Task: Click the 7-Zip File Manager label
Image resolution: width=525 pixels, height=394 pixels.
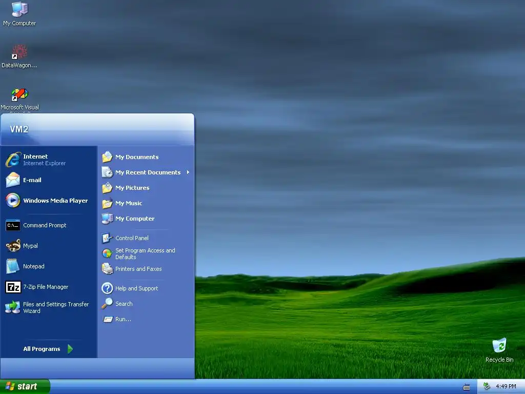Action: click(x=46, y=287)
